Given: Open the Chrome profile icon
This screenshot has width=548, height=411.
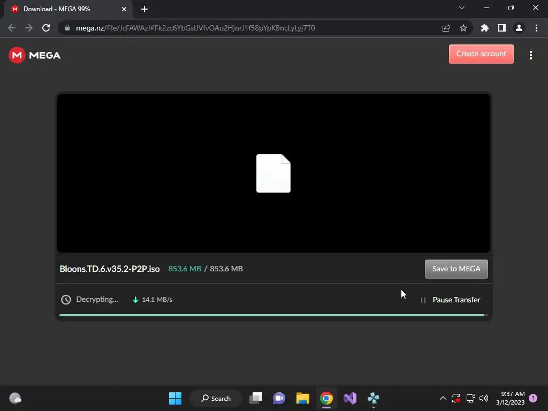Looking at the screenshot, I should click(x=519, y=28).
